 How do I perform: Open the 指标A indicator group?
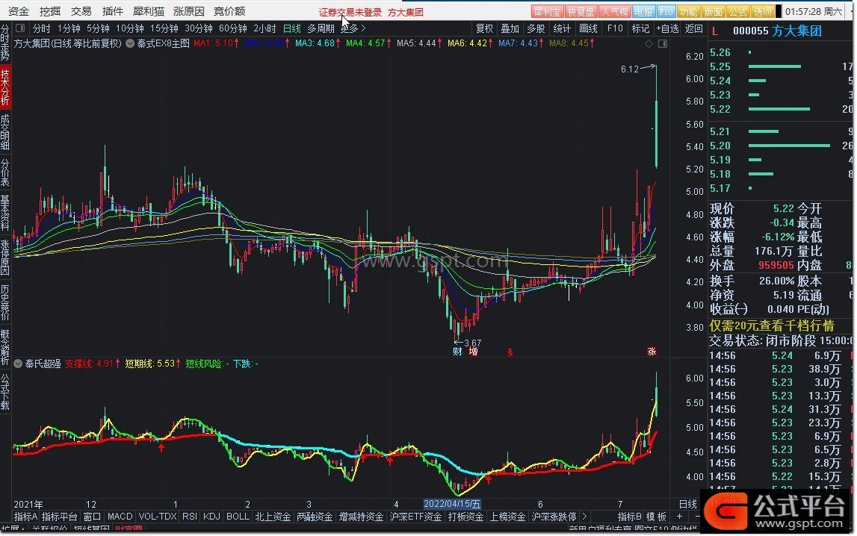coord(25,517)
